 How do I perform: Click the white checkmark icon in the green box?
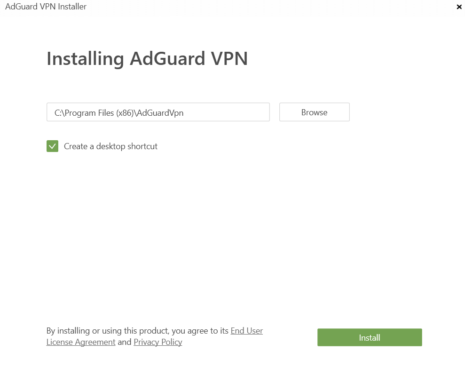(x=52, y=146)
